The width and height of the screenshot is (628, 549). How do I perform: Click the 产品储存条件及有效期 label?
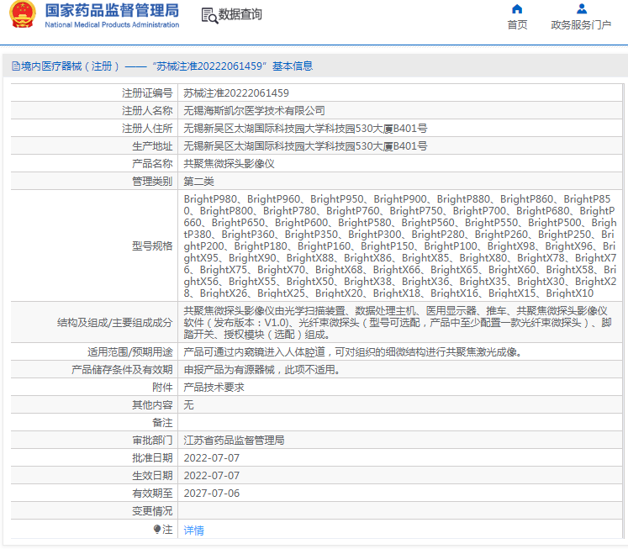pos(122,370)
